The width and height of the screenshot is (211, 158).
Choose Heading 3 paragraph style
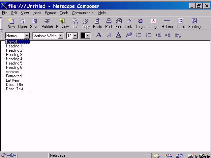(17, 55)
